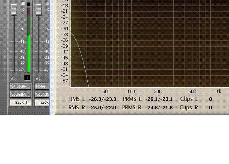Click the I/O label on second track
The width and height of the screenshot is (229, 164).
37,79
